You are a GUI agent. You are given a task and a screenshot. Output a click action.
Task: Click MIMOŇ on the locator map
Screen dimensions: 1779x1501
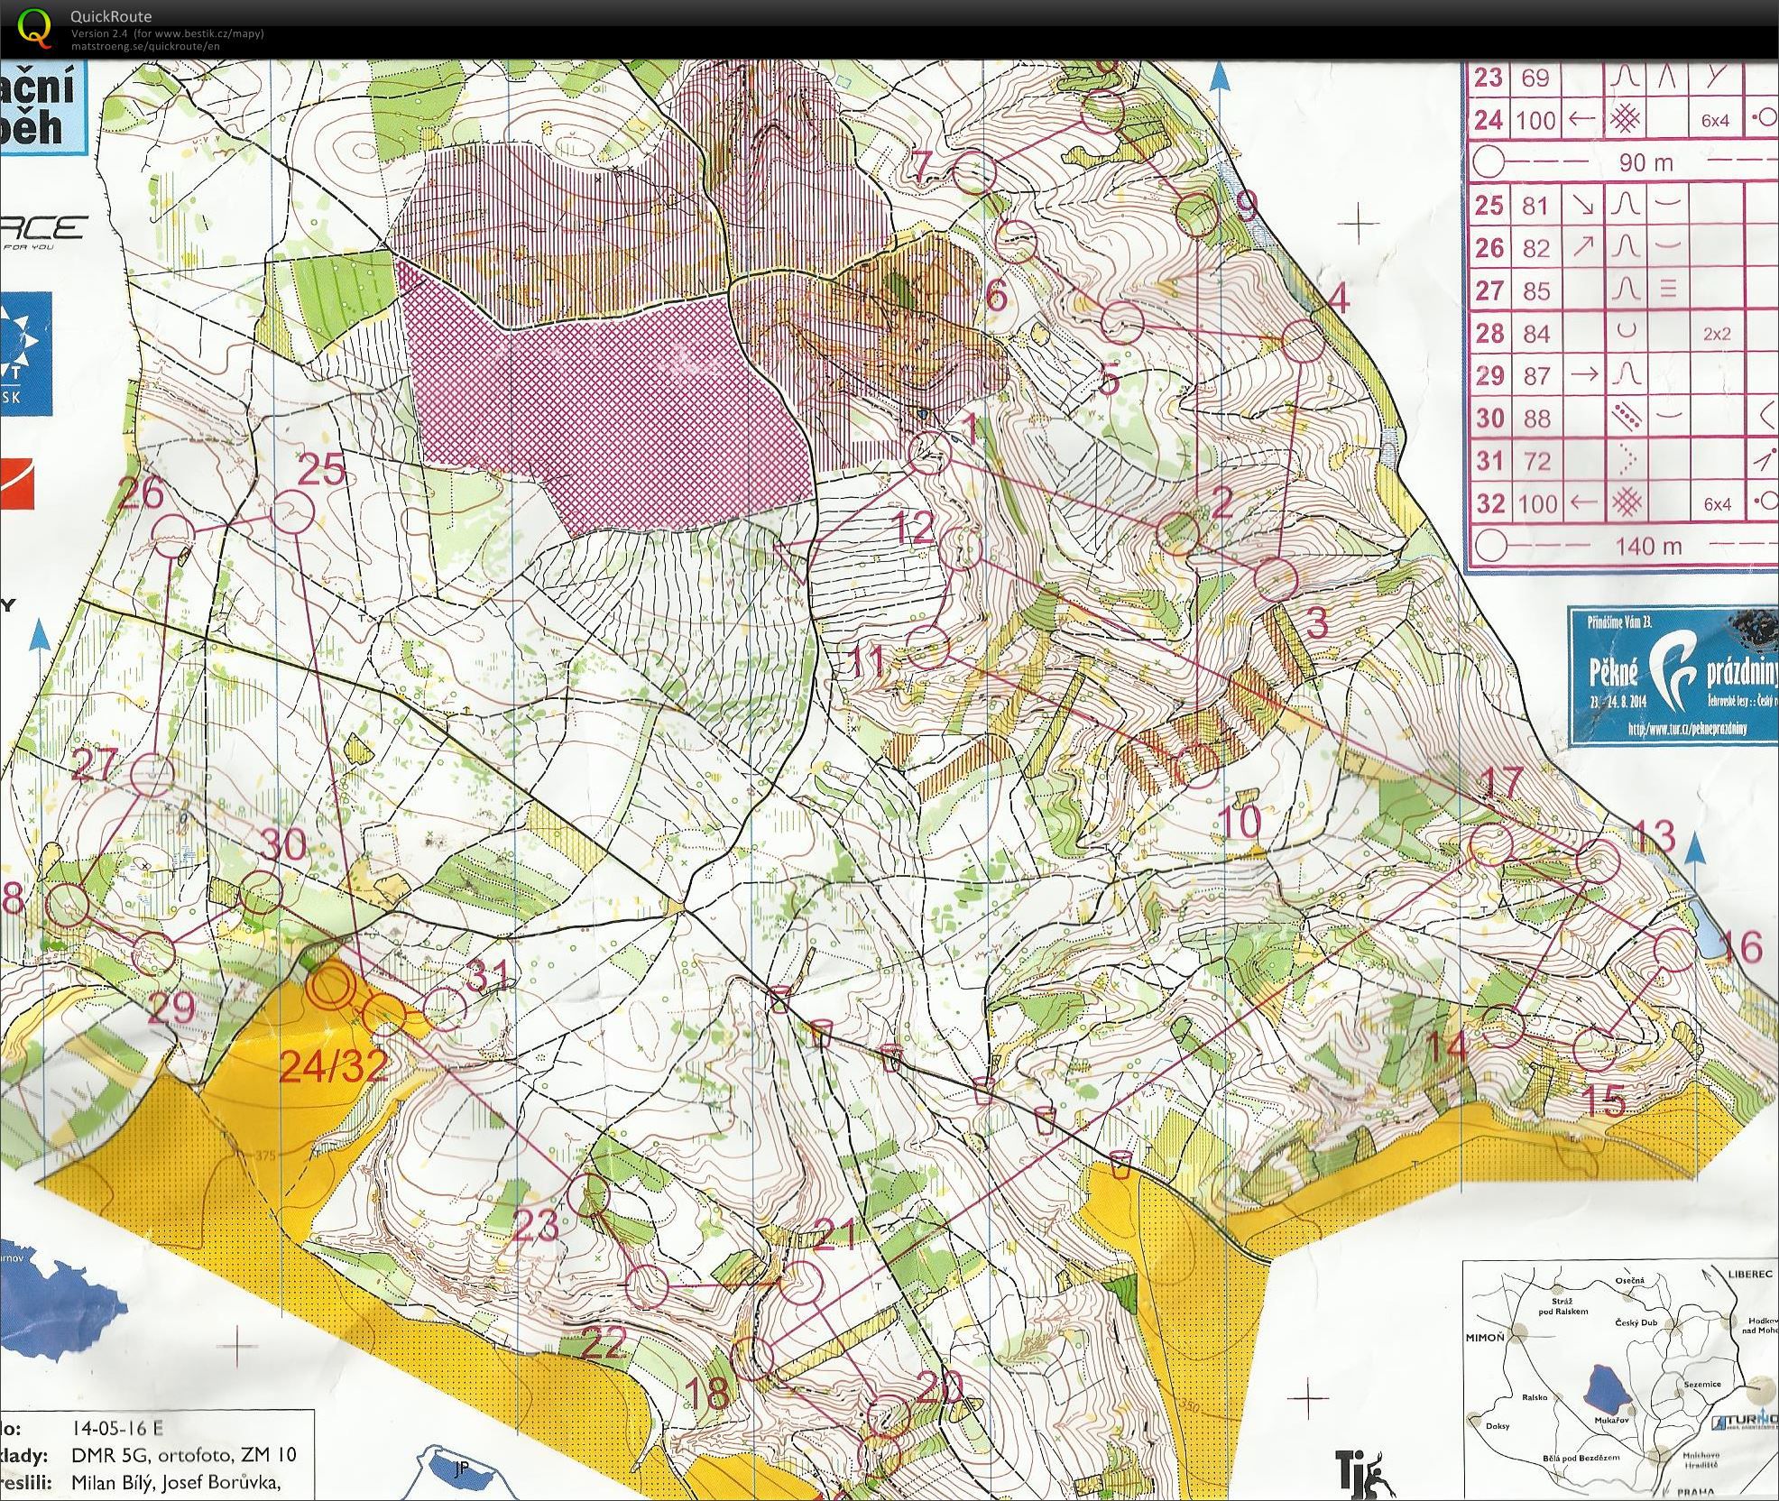pos(1486,1337)
